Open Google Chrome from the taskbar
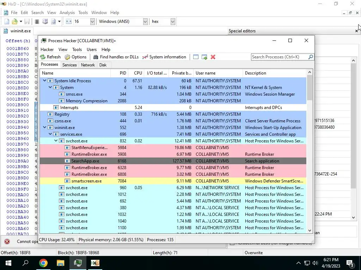Screen dimensions: 361x270 tap(43, 263)
